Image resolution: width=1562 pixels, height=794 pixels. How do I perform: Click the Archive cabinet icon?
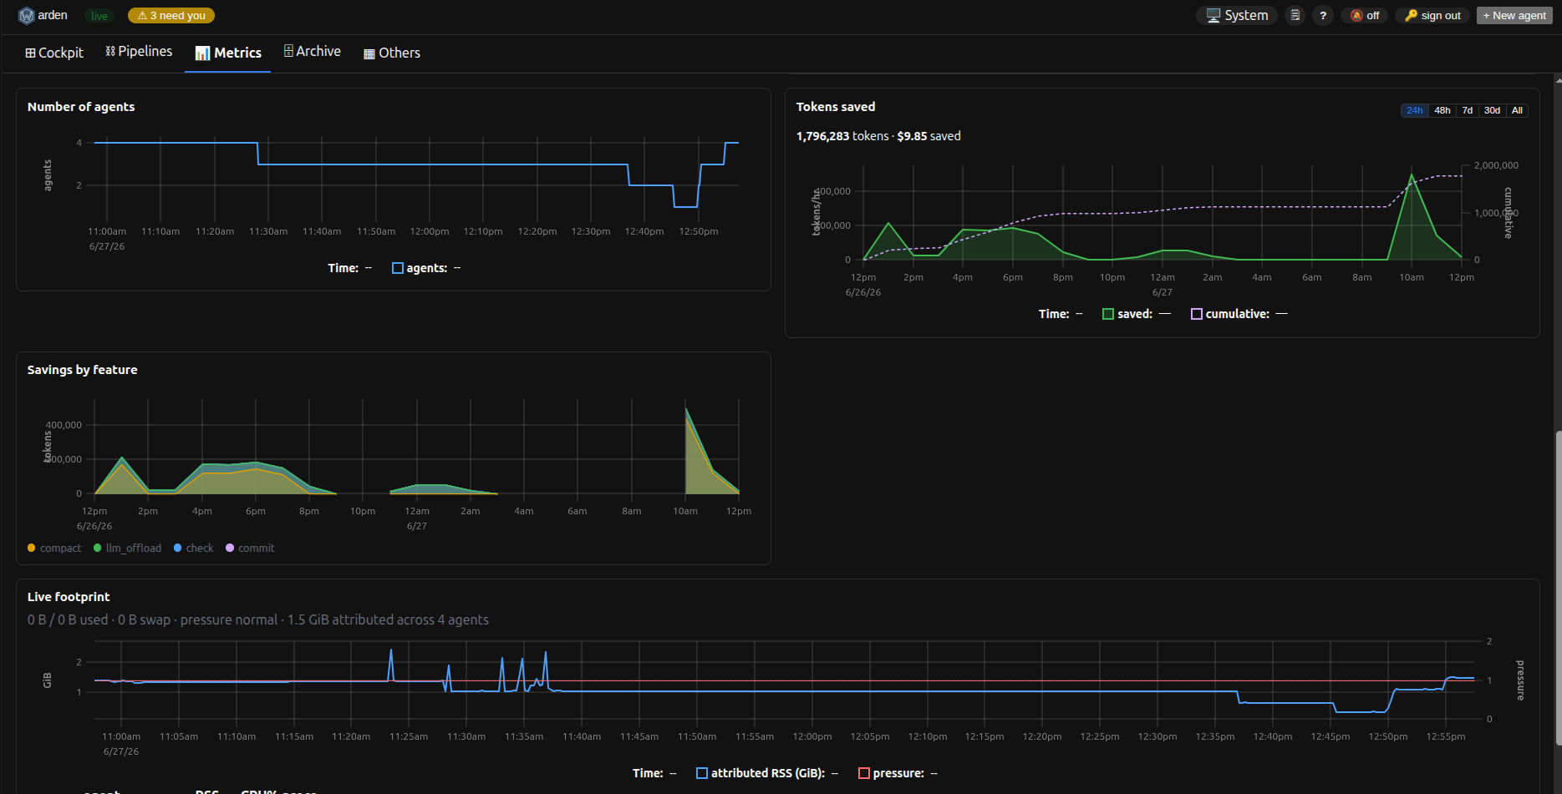tap(288, 51)
